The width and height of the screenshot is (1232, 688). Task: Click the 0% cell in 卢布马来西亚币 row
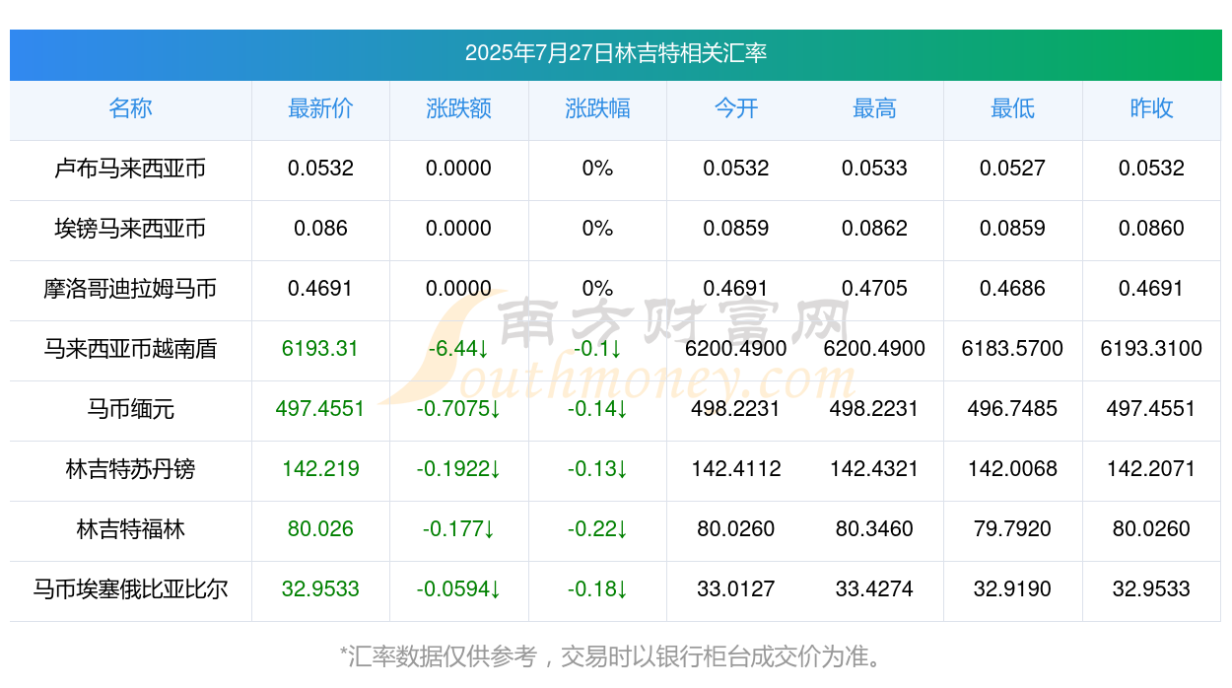(597, 169)
